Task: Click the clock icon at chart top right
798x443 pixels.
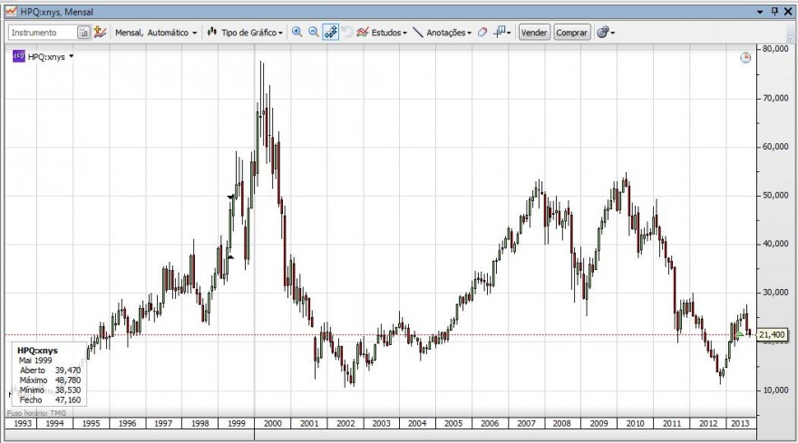Action: [745, 57]
